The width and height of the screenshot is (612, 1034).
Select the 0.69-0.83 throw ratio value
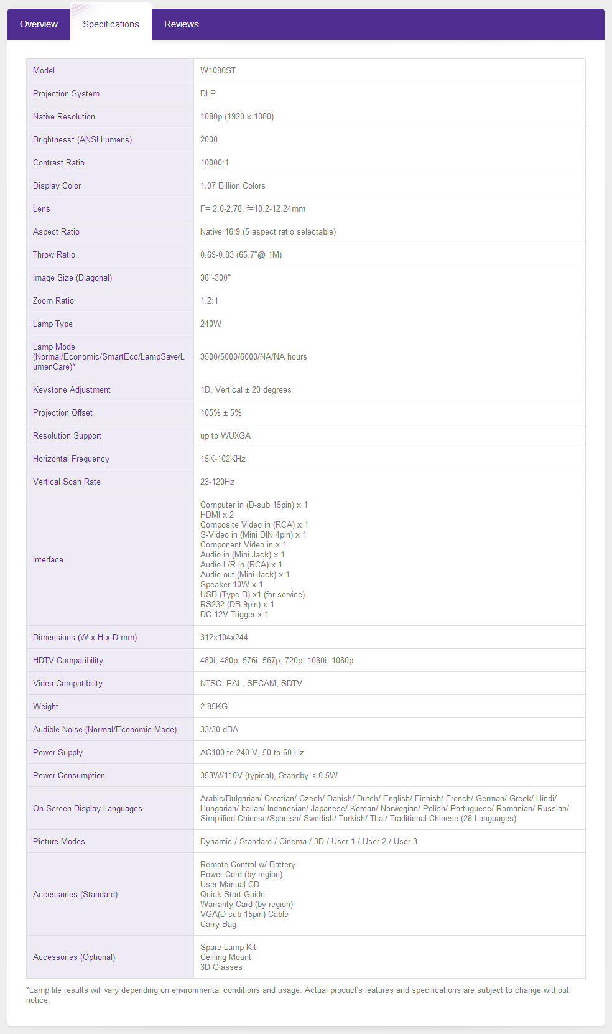(241, 254)
